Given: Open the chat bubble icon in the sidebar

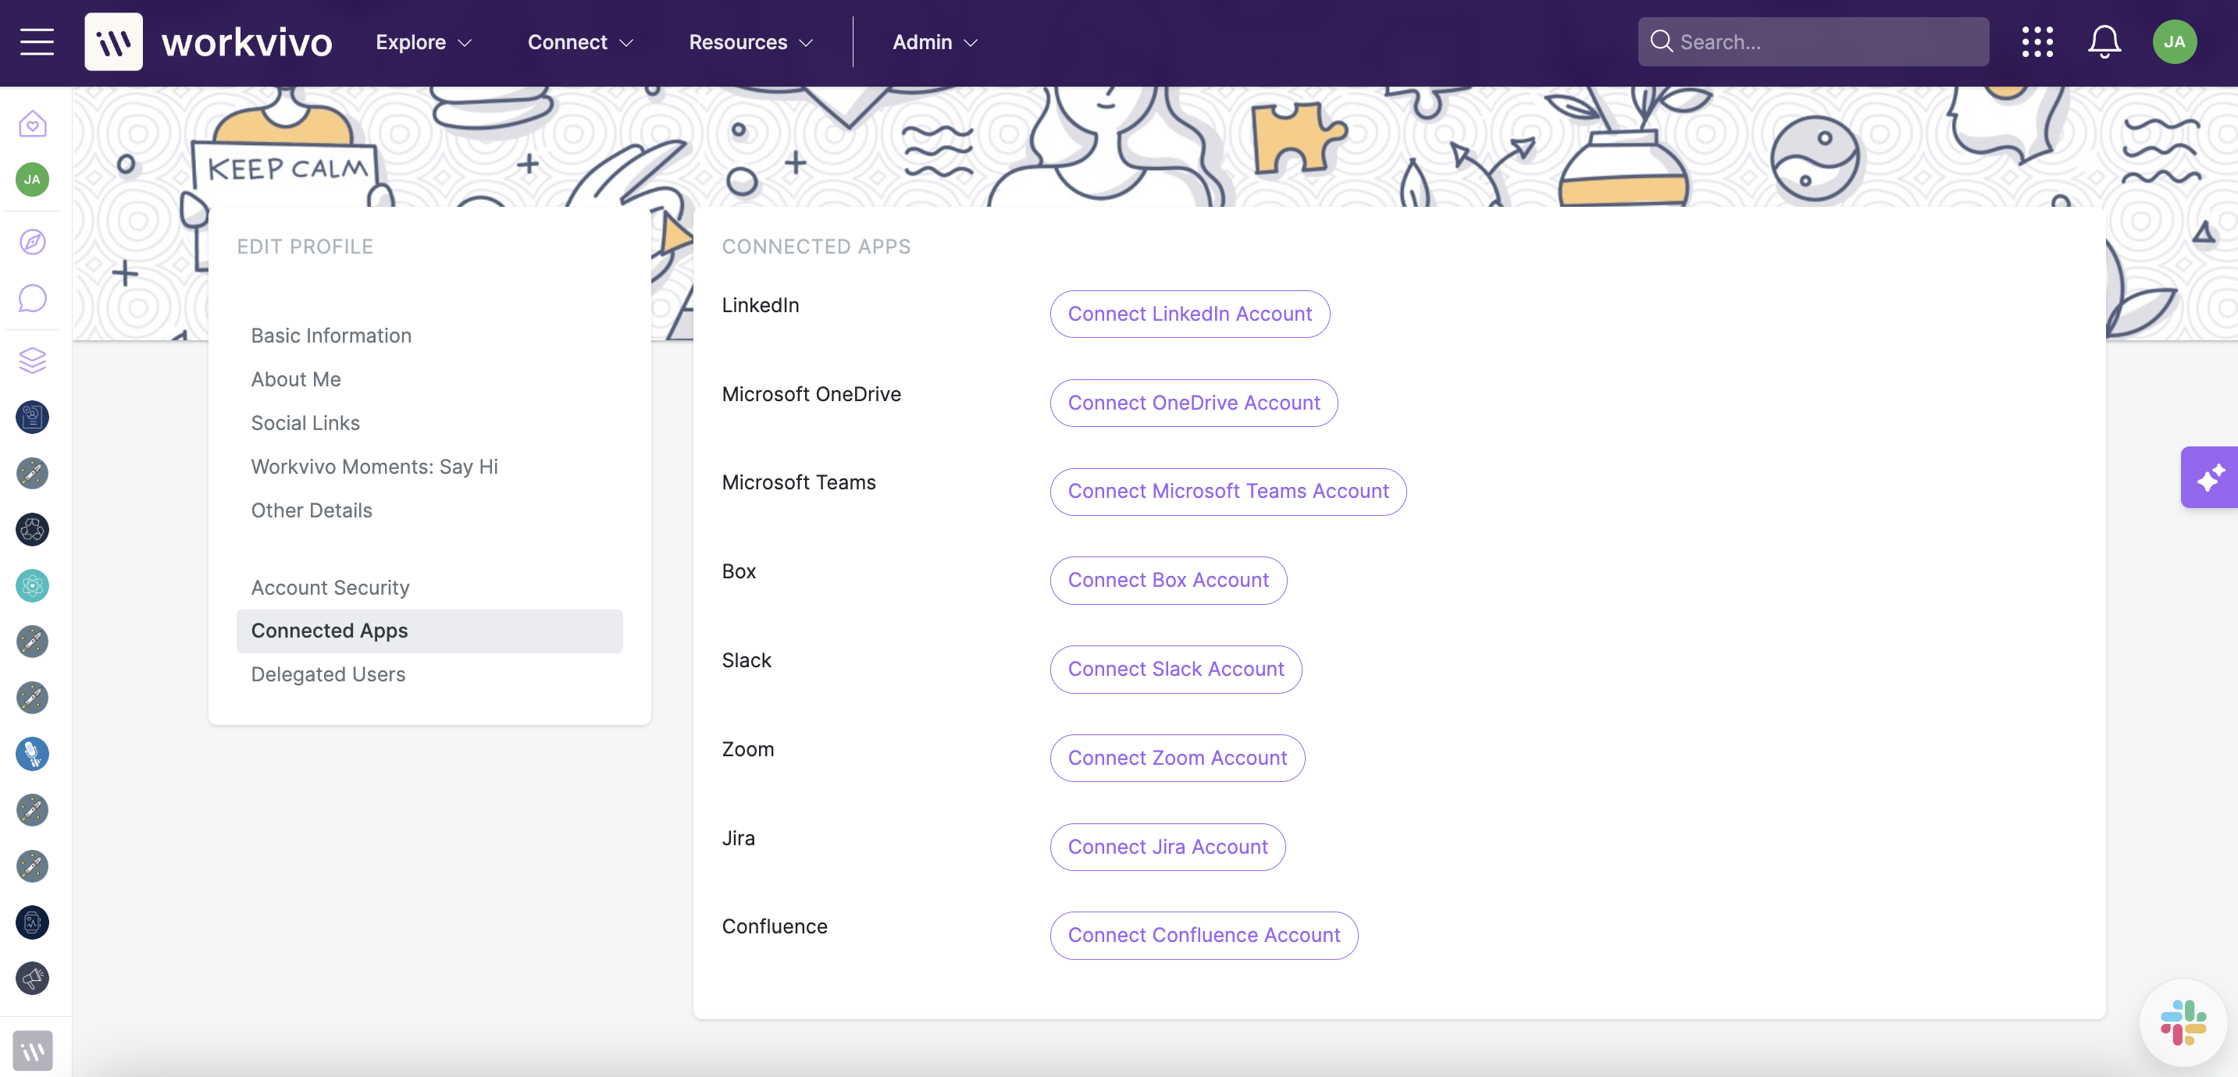Looking at the screenshot, I should (x=32, y=298).
